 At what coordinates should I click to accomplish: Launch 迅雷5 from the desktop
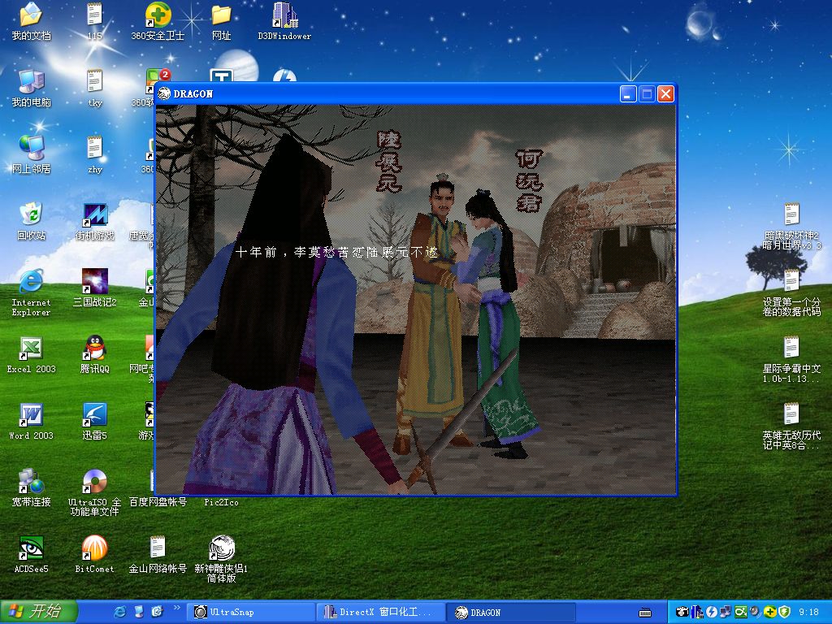click(94, 415)
